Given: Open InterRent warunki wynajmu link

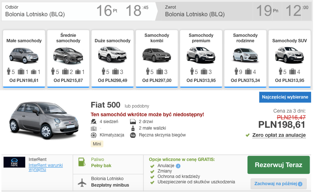Looking at the screenshot, I should [x=46, y=167].
